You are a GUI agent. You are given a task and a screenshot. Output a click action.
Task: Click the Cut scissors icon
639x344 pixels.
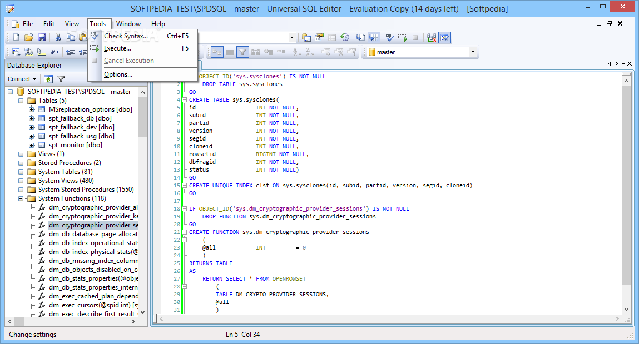(58, 37)
